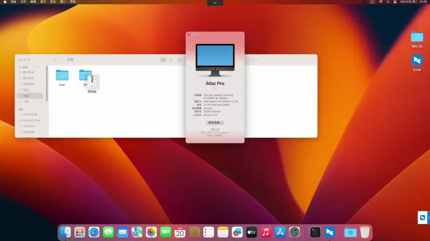
Task: Switch Finder to column view
Action: click(x=179, y=60)
